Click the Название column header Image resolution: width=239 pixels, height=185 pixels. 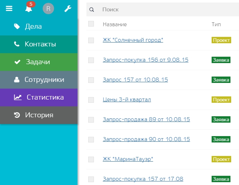point(115,24)
